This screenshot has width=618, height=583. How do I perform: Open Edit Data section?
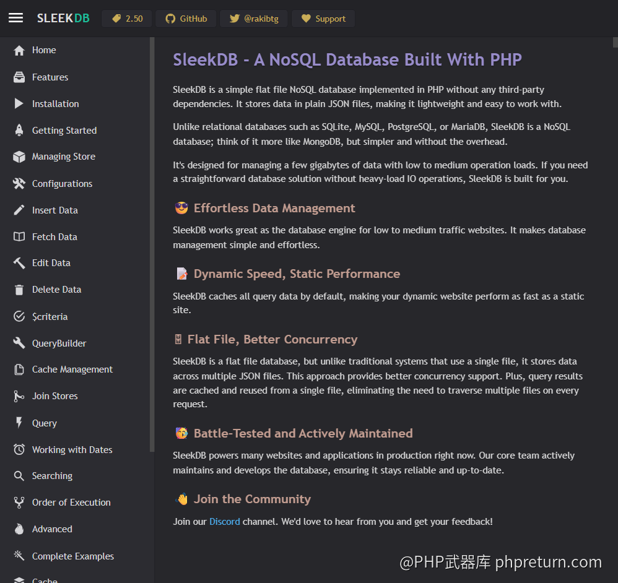51,263
